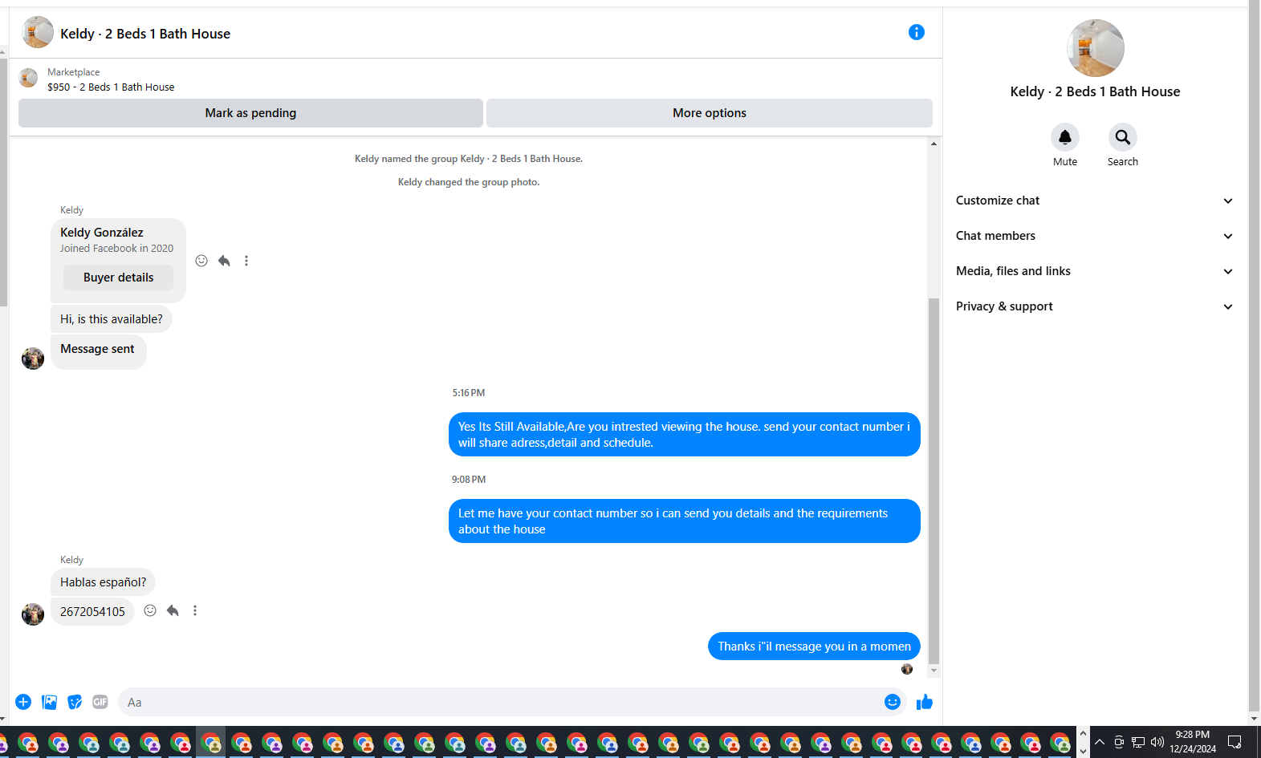
Task: Reply to the 2672054105 message
Action: tap(173, 610)
